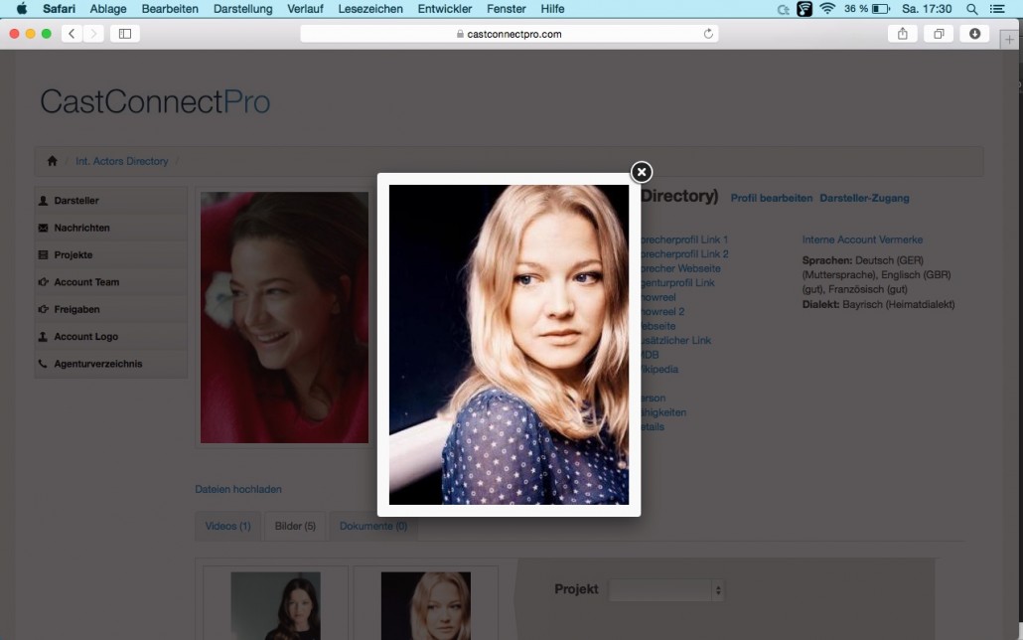Toggle the Safari sidebar button
Viewport: 1023px width, 640px height.
[124, 34]
